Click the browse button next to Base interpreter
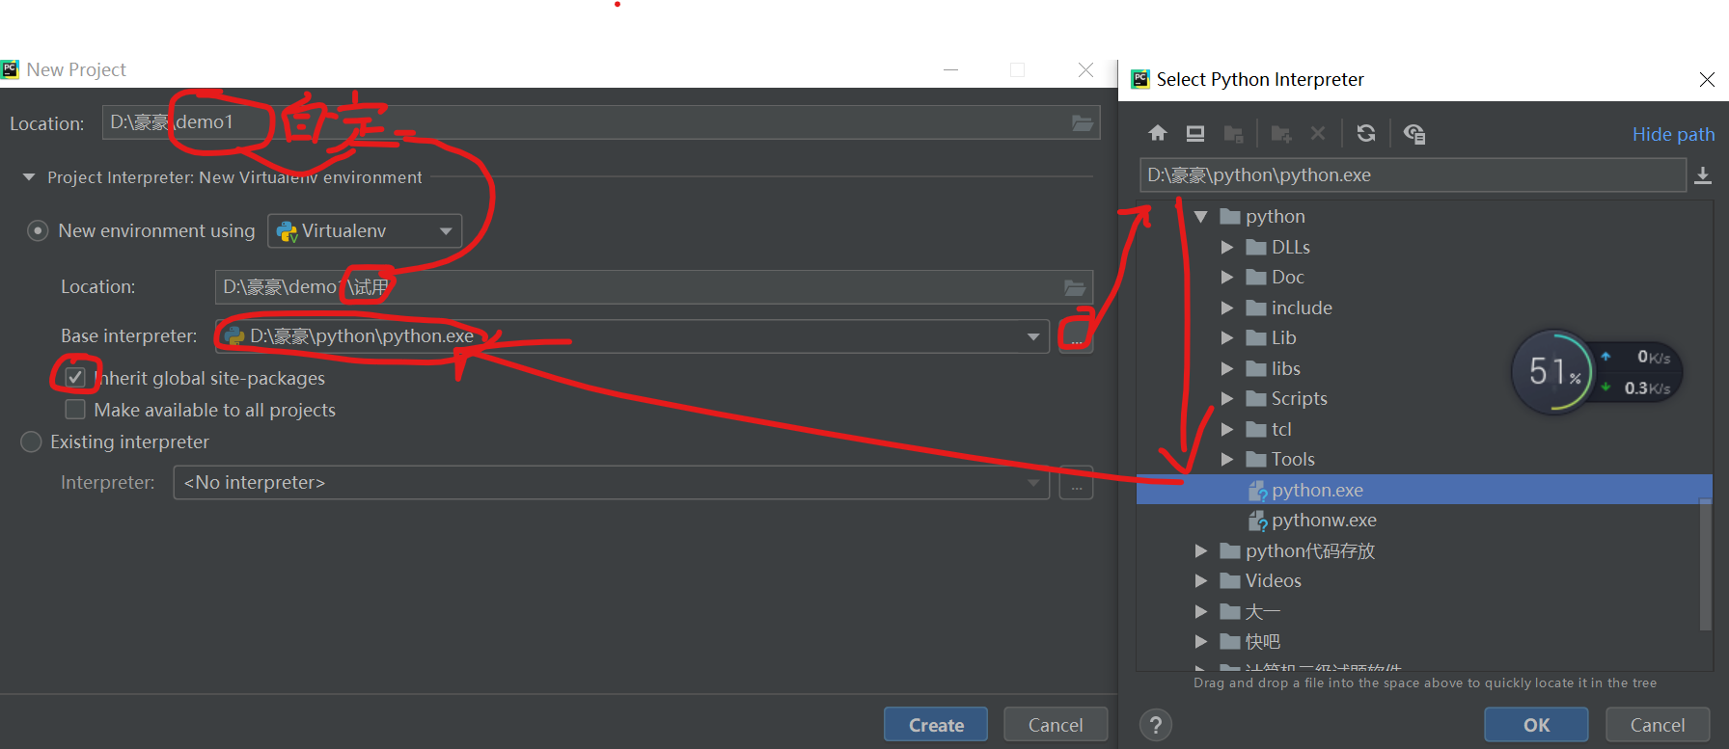 (x=1076, y=336)
